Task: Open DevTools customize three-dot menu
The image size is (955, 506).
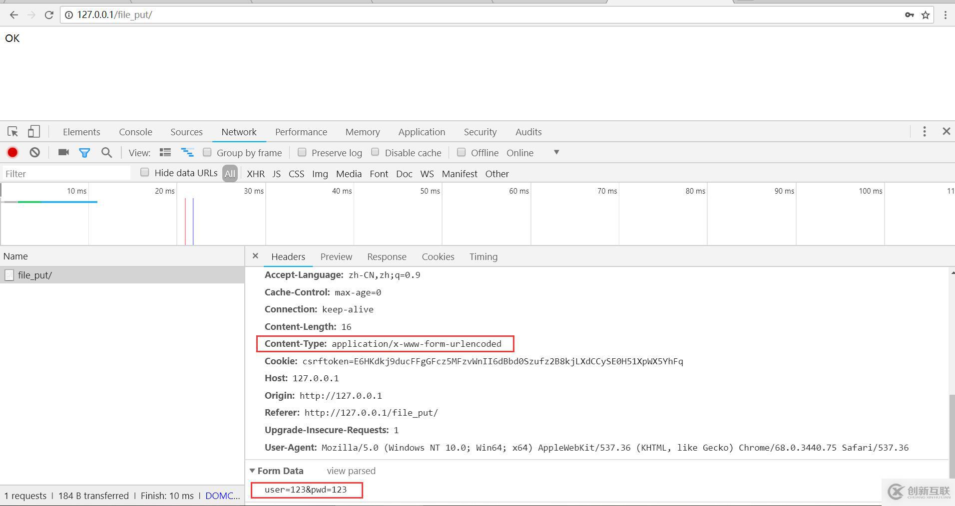Action: click(x=925, y=131)
